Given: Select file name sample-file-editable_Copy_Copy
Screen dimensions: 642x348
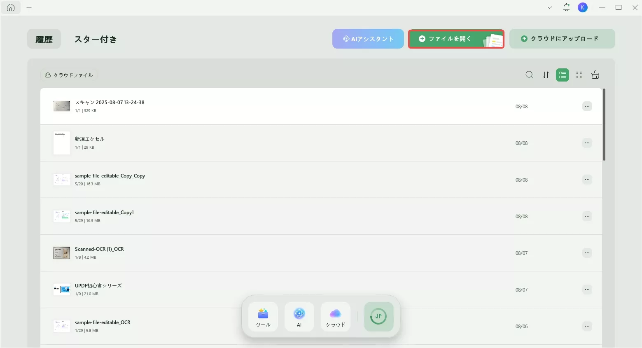Looking at the screenshot, I should pos(110,176).
